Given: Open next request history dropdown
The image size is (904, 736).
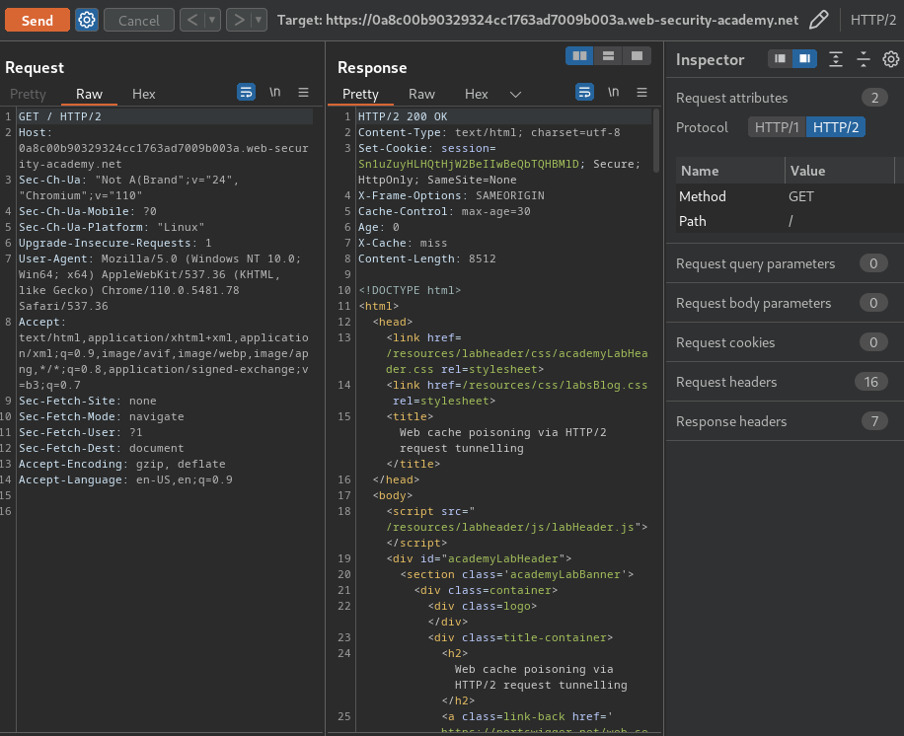Looking at the screenshot, I should [x=259, y=20].
